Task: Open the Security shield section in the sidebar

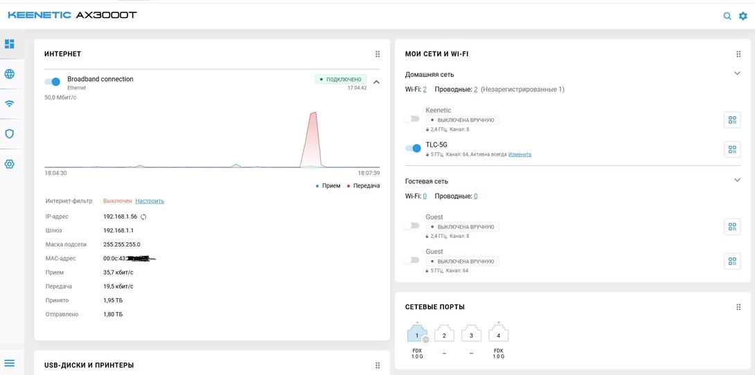Action: [x=10, y=134]
